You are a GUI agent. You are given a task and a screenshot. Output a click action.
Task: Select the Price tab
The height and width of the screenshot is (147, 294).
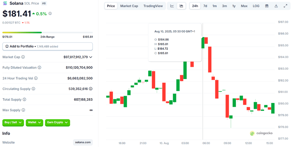[x=111, y=6]
